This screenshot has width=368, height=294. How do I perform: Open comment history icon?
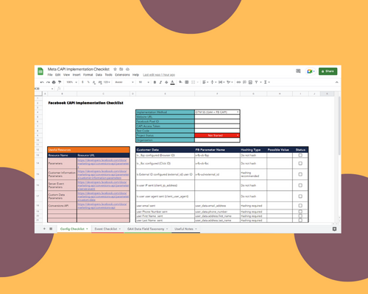(x=298, y=71)
